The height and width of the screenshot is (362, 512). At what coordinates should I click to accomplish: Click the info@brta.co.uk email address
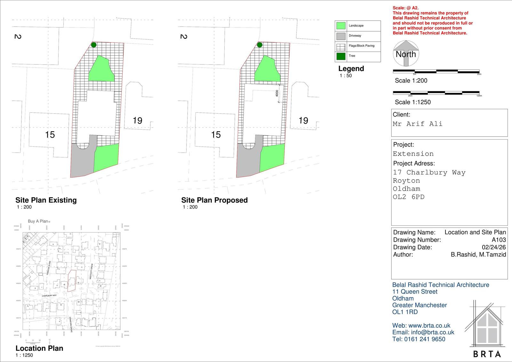(433, 332)
